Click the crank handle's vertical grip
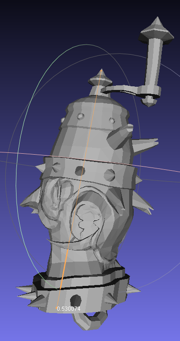Viewport: 180px width, 341px height. (x=154, y=63)
